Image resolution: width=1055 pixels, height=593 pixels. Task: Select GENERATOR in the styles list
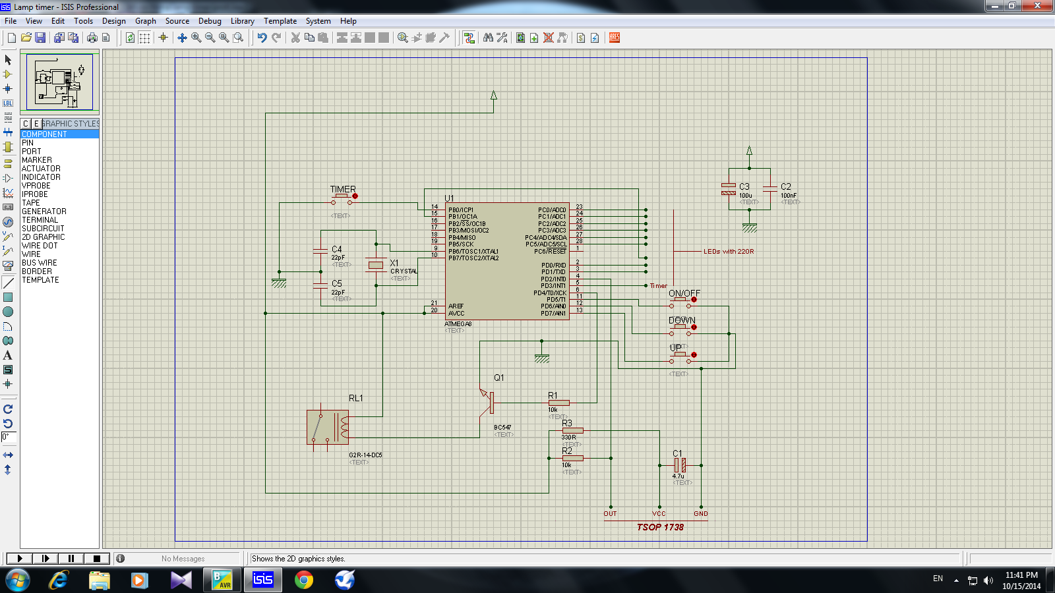[x=44, y=212]
